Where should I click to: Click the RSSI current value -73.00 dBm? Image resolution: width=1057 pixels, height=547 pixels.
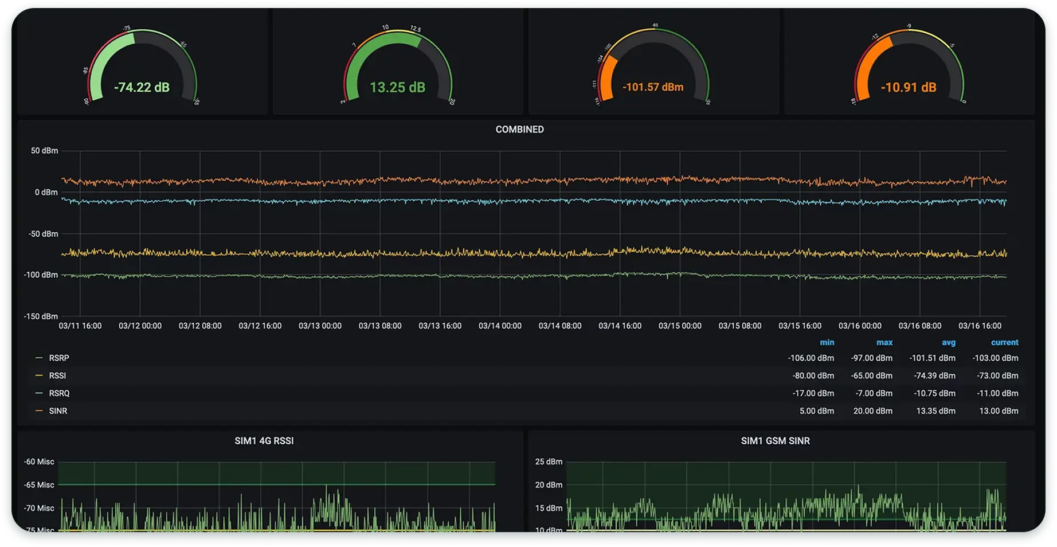point(997,376)
